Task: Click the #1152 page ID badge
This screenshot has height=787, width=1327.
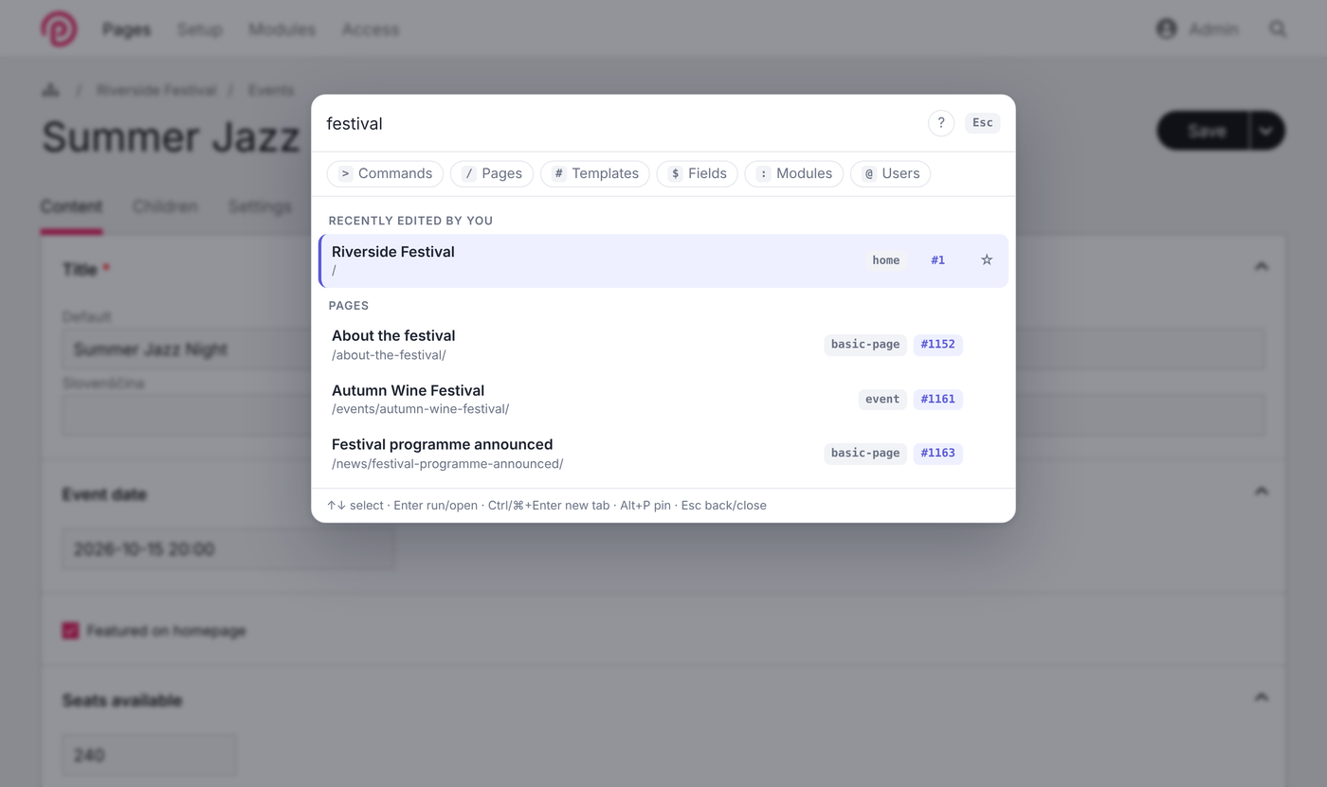Action: point(938,345)
